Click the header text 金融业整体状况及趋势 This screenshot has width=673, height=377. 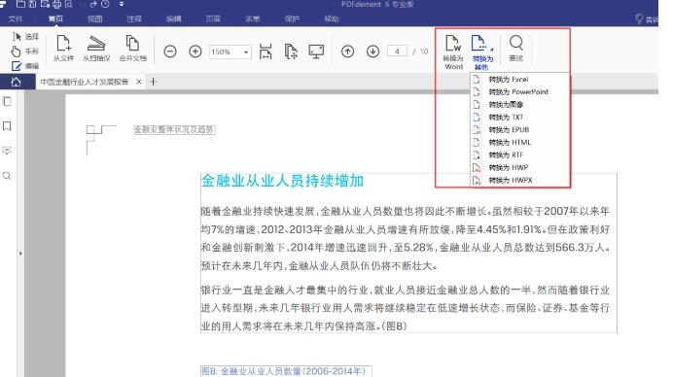(x=174, y=129)
